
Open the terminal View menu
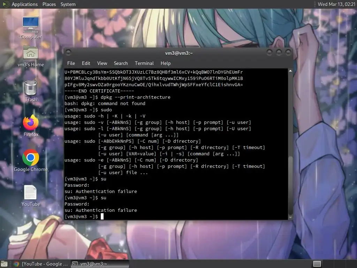[102, 64]
